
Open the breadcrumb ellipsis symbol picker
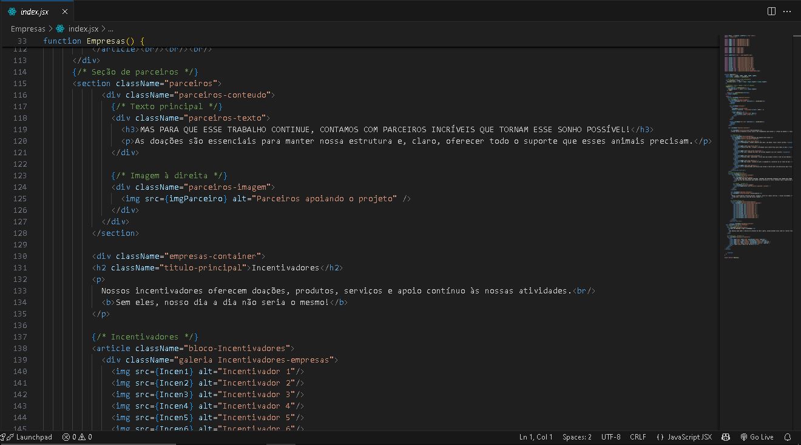tap(110, 28)
